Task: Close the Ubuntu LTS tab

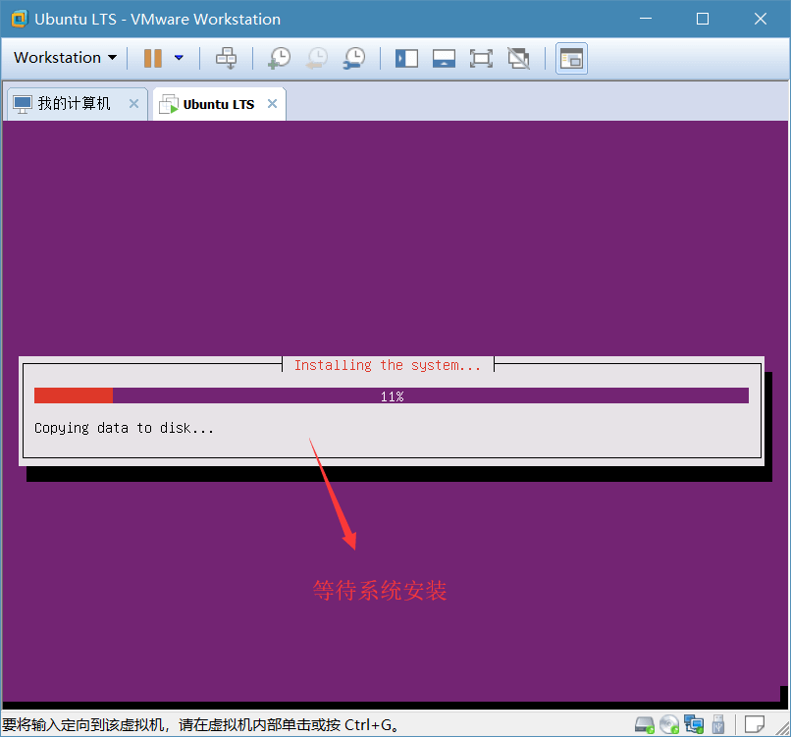Action: [x=272, y=104]
